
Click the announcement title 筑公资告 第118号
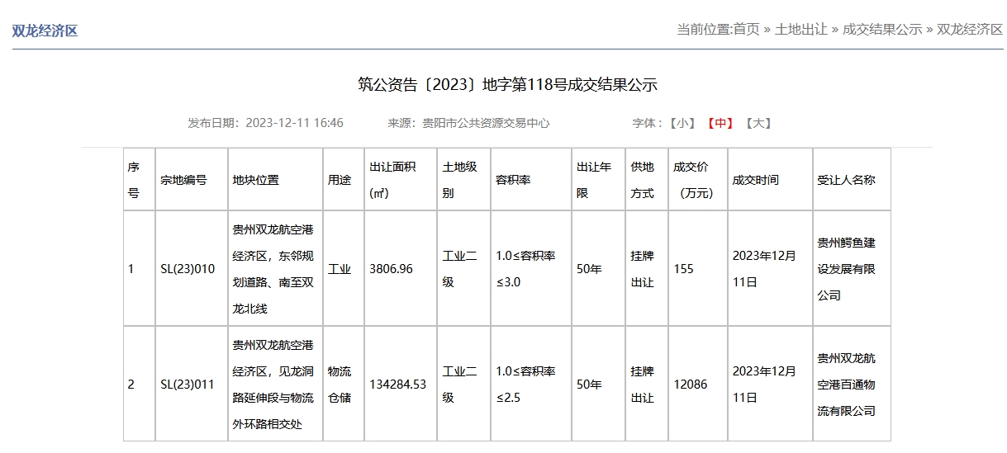coord(507,84)
